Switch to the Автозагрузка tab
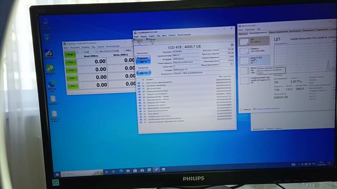 click(x=295, y=31)
